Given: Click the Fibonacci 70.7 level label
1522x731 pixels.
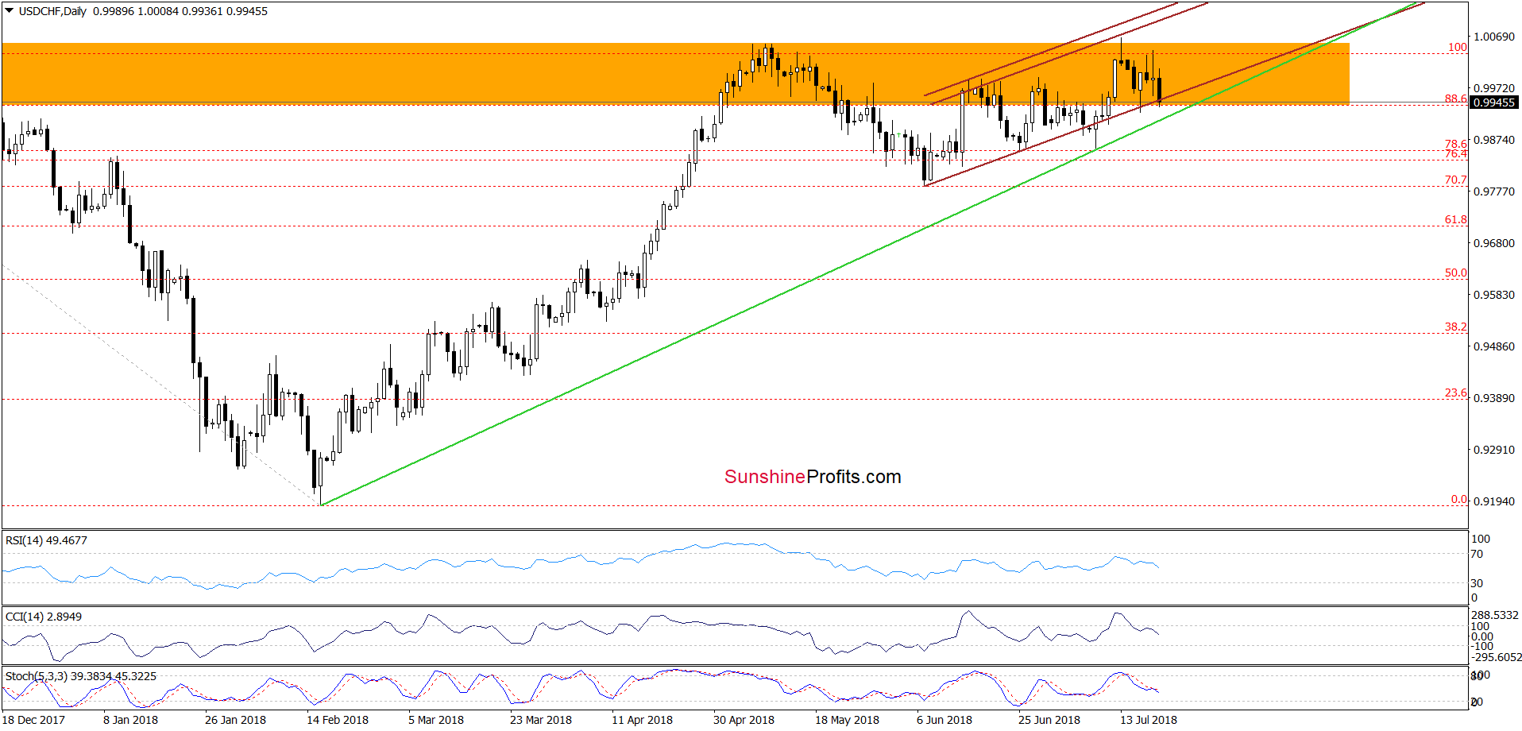Looking at the screenshot, I should 1455,180.
